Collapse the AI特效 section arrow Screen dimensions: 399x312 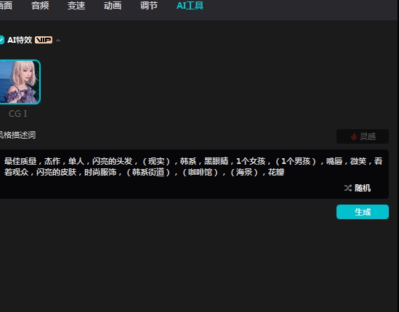coord(58,40)
